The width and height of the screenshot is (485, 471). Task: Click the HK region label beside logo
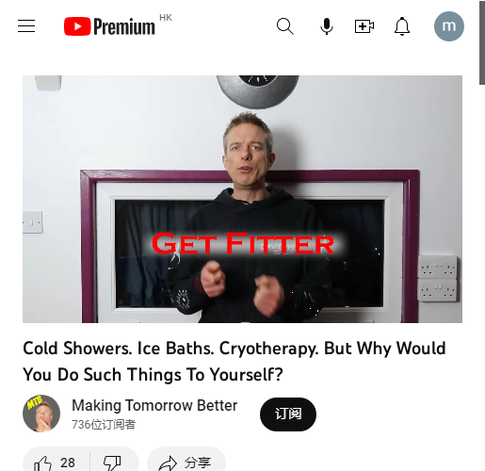tap(166, 18)
